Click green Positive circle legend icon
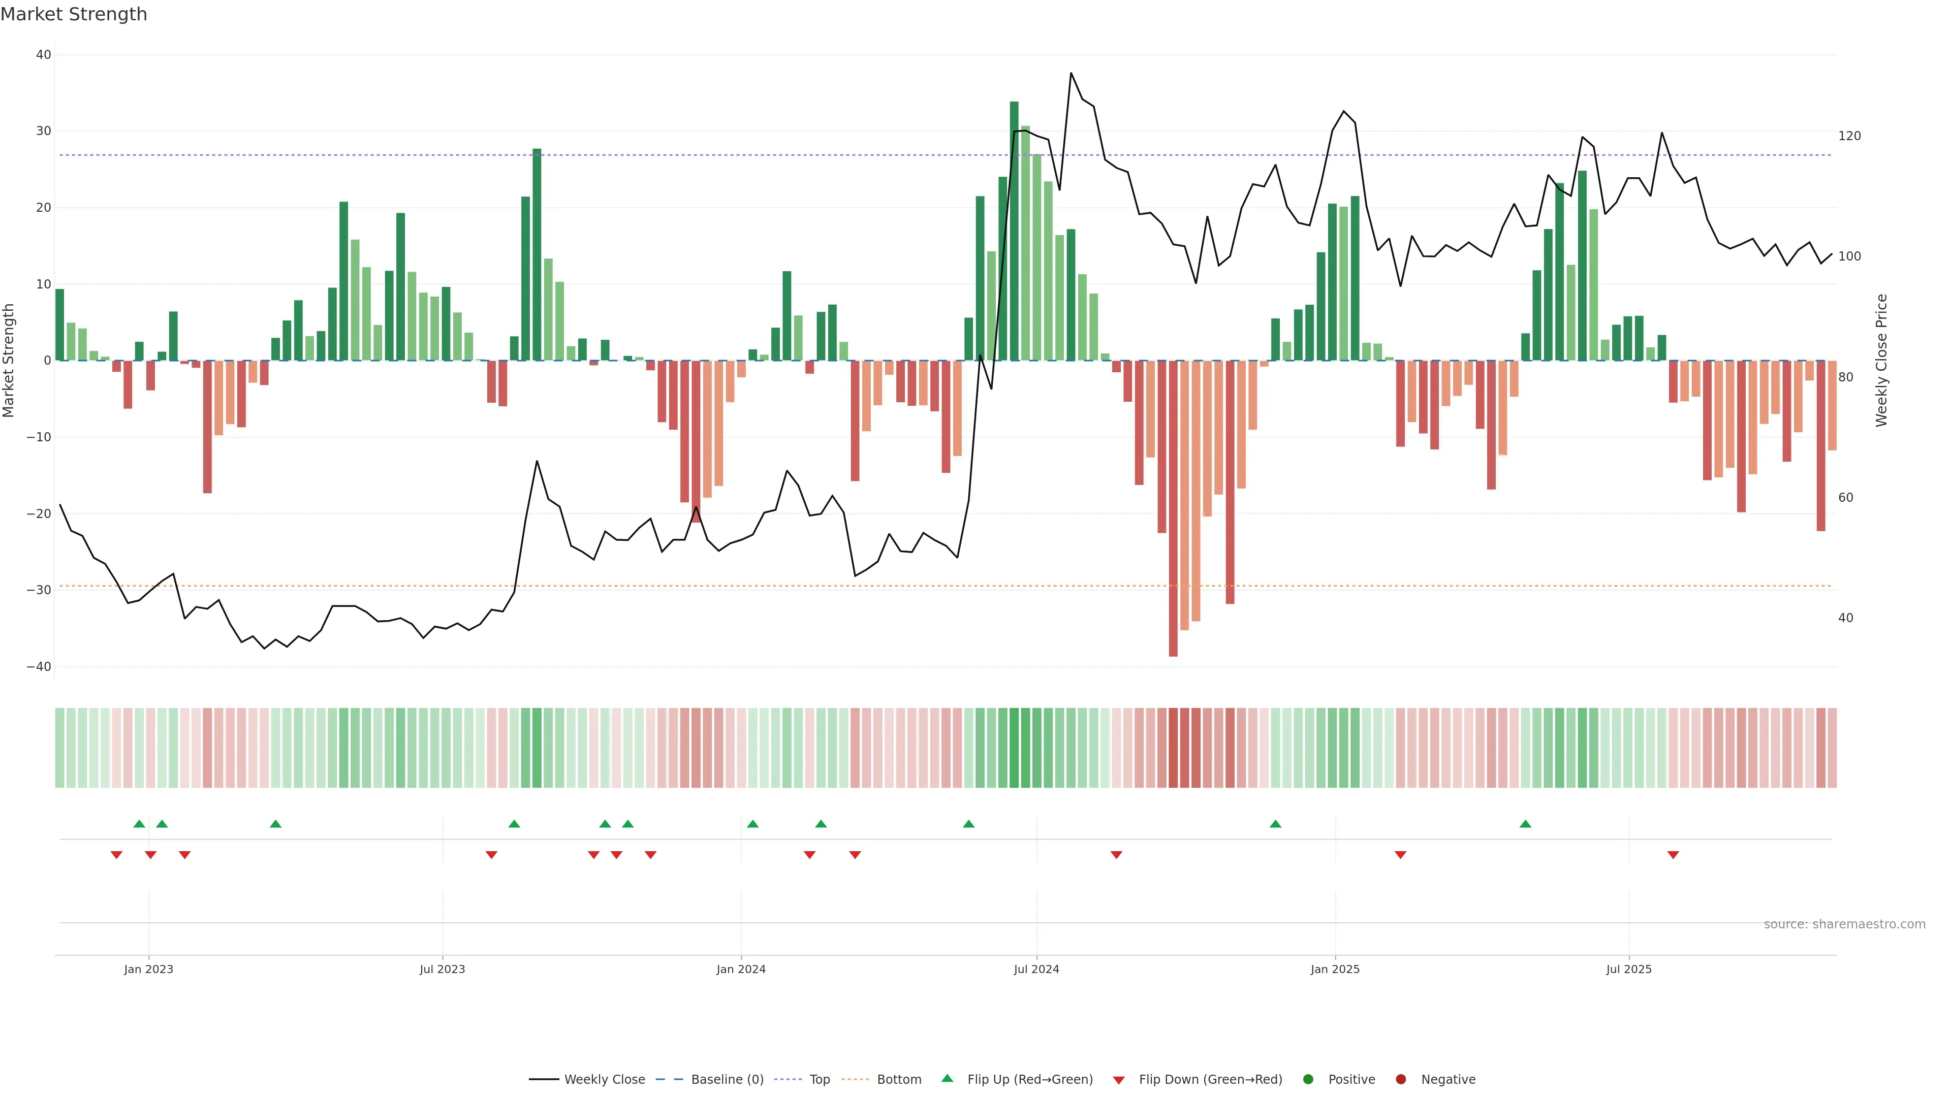1951x1097 pixels. tap(1308, 1079)
